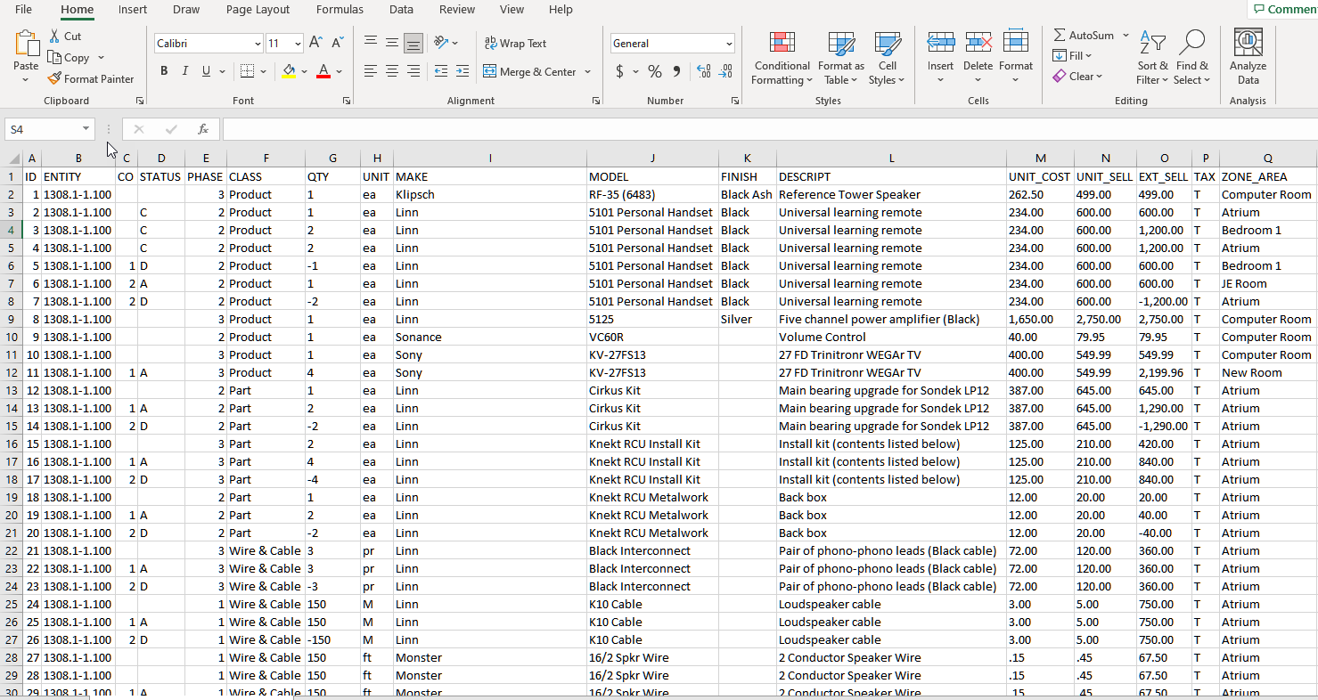Open the font size dropdown
The height and width of the screenshot is (700, 1318).
pos(298,44)
